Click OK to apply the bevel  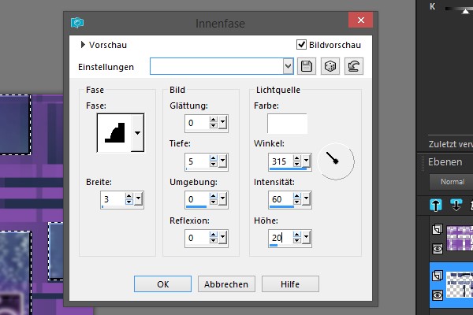point(163,284)
